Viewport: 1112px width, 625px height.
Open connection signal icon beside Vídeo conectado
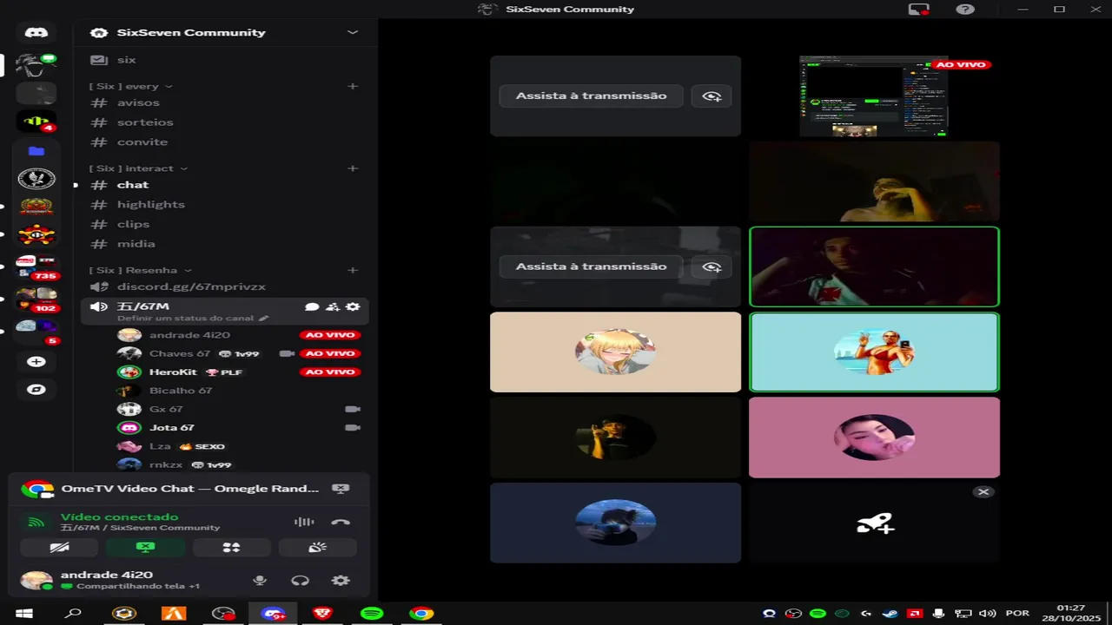(x=36, y=522)
